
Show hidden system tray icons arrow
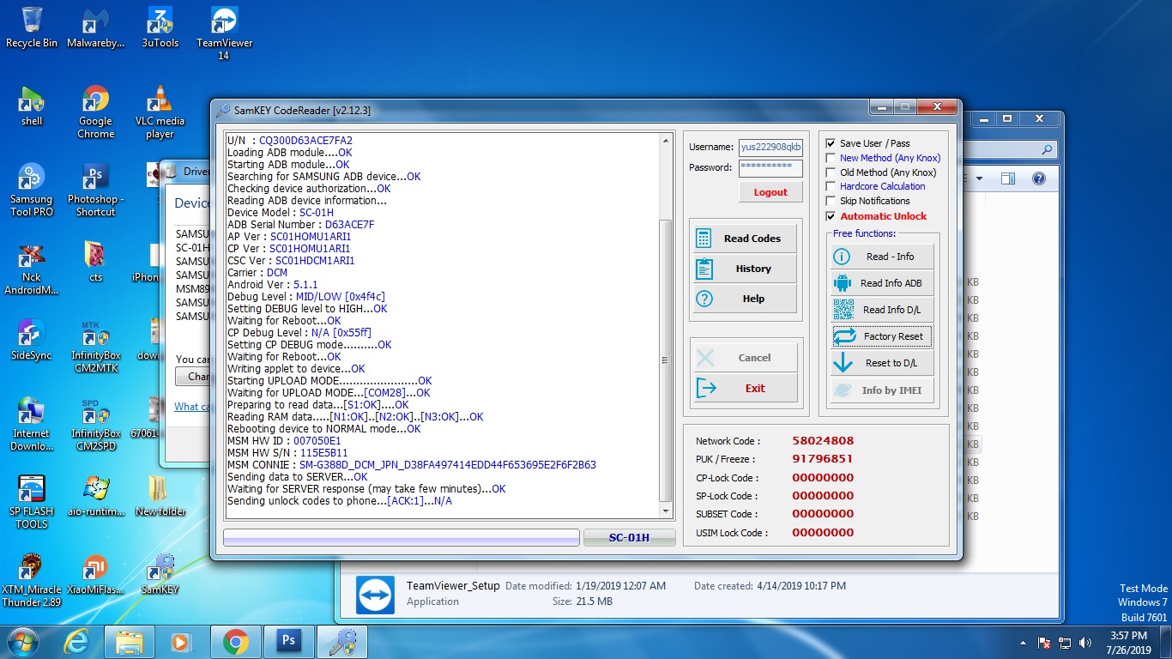[x=1023, y=643]
